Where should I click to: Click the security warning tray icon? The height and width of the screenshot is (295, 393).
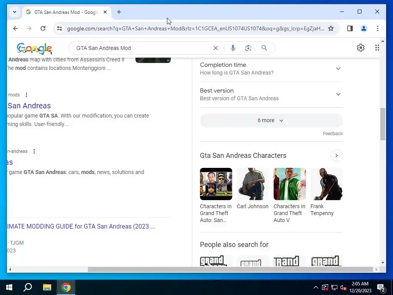coord(325,287)
